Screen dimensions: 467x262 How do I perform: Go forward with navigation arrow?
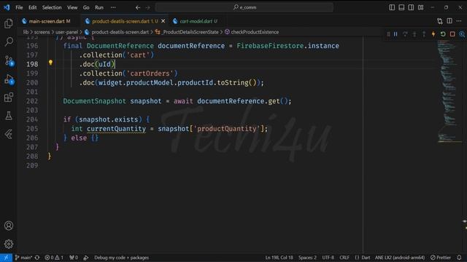click(148, 7)
